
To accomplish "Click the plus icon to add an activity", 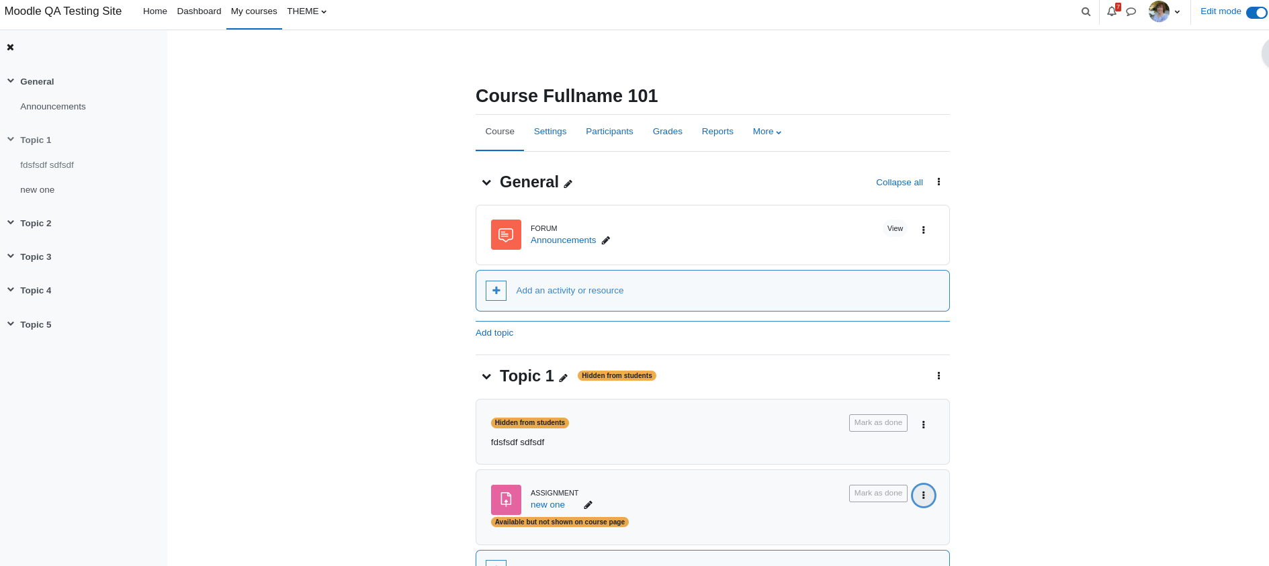I will 496,291.
